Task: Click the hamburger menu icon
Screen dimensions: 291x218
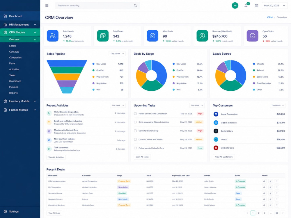Action: (x=47, y=6)
